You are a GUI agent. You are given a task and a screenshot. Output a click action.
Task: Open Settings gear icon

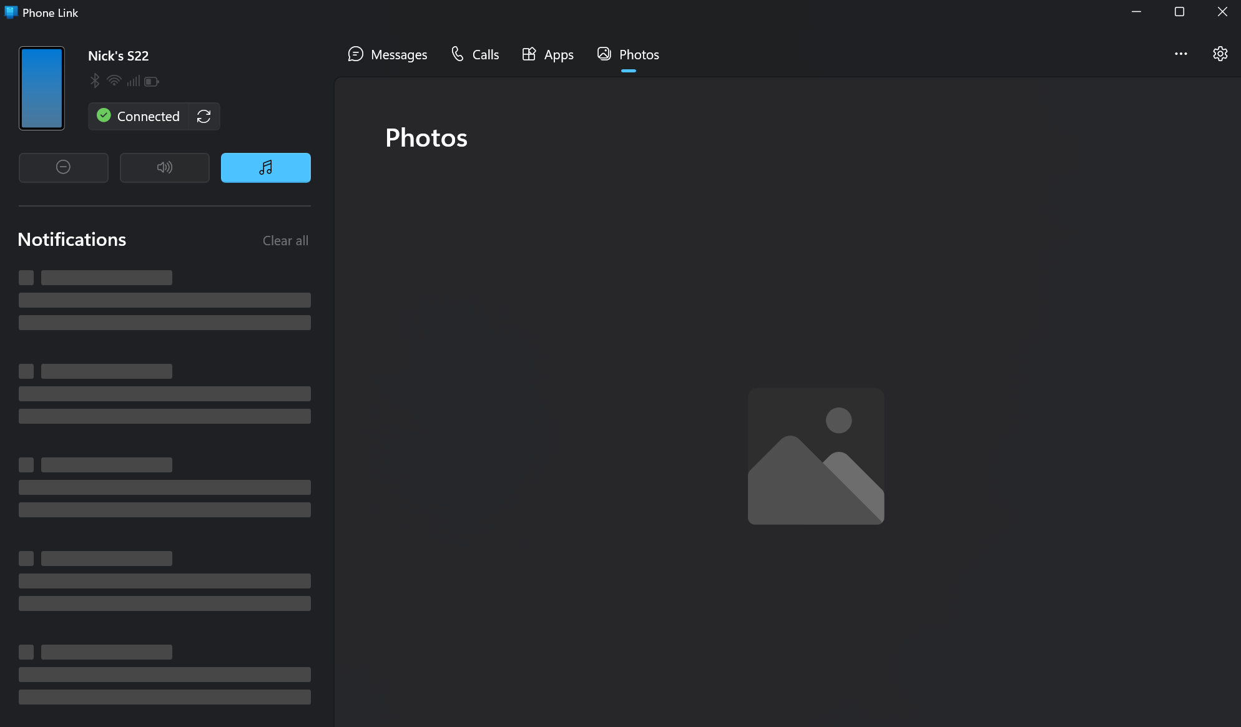1220,54
